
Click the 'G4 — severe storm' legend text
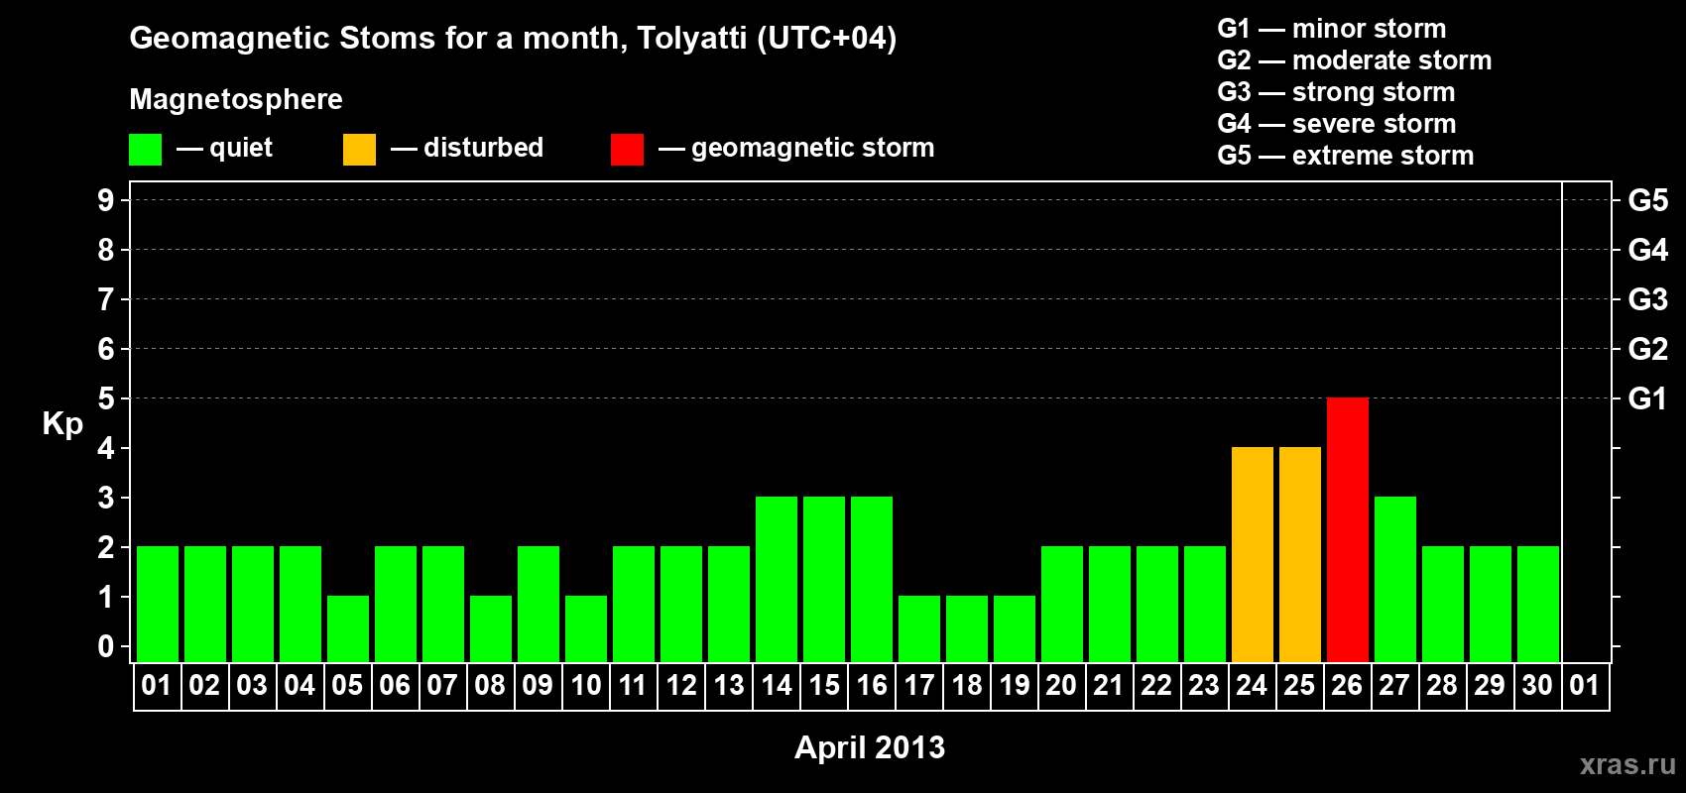1337,124
